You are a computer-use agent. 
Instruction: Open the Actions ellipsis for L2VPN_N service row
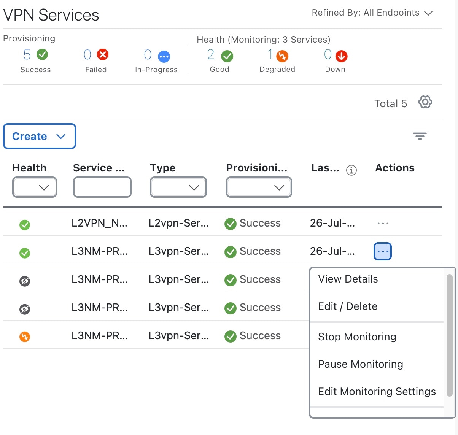(x=382, y=223)
